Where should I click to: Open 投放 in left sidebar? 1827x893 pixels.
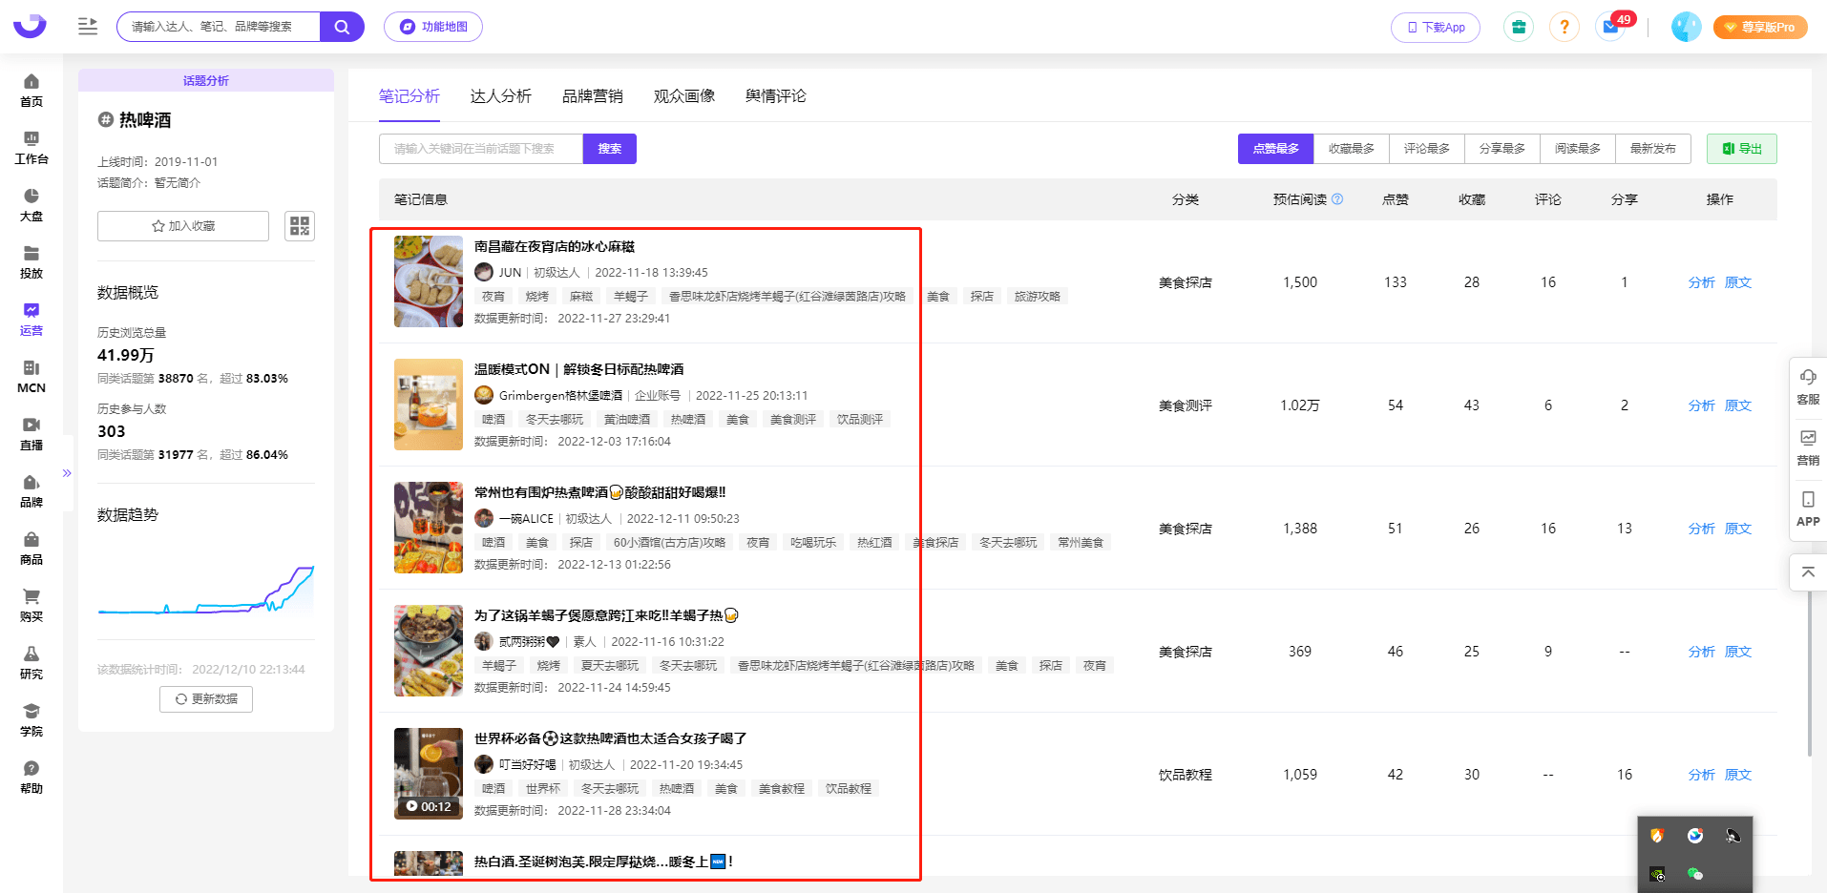(31, 262)
